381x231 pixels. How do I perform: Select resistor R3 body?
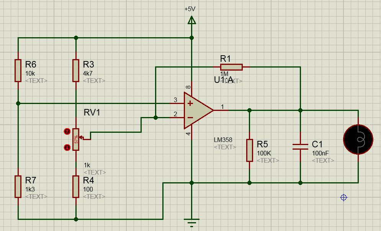pos(76,70)
